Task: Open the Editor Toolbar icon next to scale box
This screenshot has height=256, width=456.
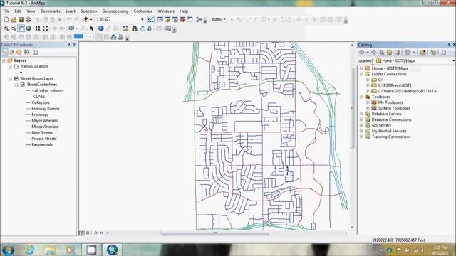Action: click(150, 19)
